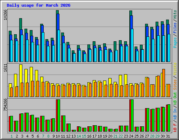Select weekend day 29 label
Image resolution: width=179 pixels, height=140 pixels.
click(x=157, y=136)
